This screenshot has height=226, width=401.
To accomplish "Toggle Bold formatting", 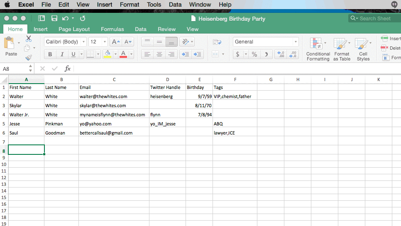I will pyautogui.click(x=50, y=54).
